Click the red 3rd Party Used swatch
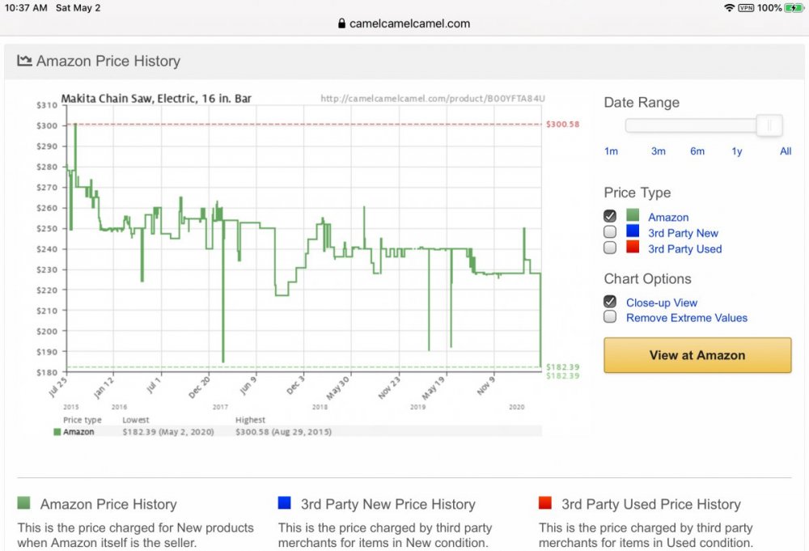 pos(633,248)
